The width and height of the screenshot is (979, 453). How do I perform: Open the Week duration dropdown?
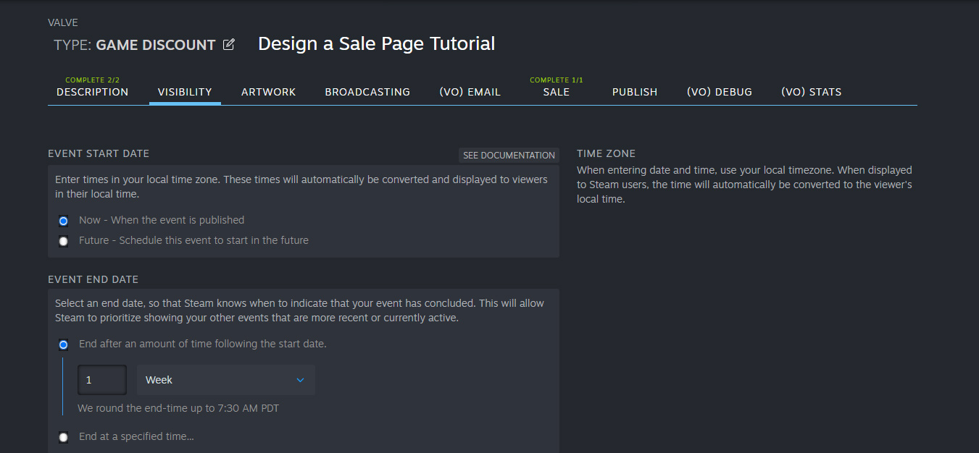tap(225, 379)
